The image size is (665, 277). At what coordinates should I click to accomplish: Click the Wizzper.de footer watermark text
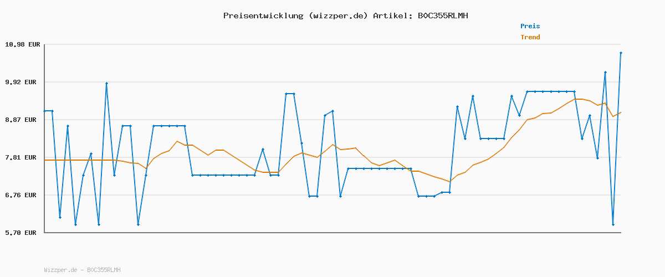tap(82, 270)
